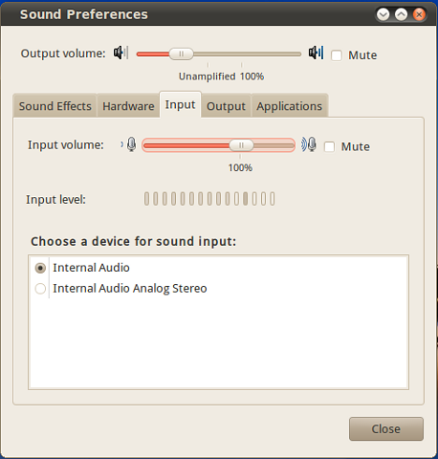Open the Hardware tab

(128, 106)
